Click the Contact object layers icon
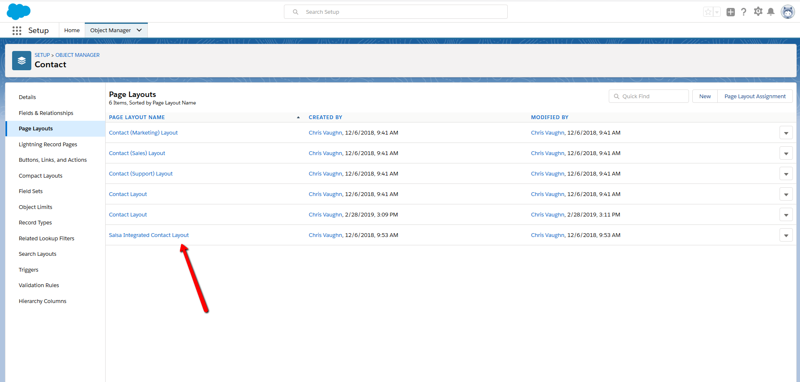The image size is (800, 382). click(21, 60)
